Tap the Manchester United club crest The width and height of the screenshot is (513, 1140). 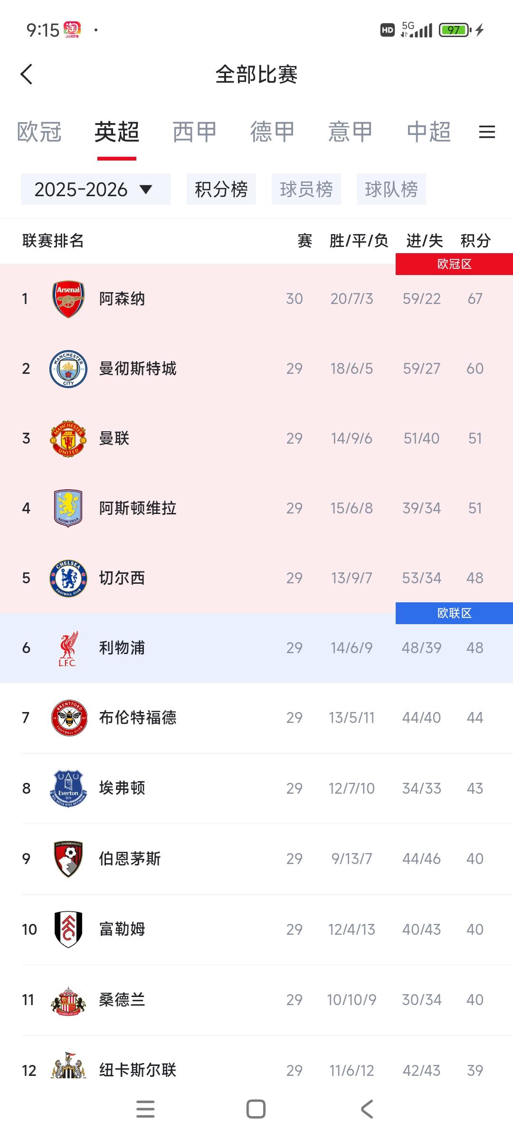(x=68, y=438)
